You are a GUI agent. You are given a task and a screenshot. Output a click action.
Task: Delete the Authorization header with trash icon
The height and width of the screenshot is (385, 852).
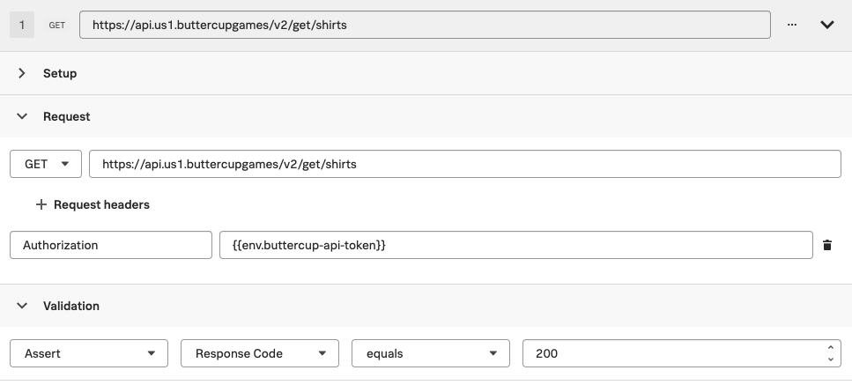pyautogui.click(x=827, y=245)
